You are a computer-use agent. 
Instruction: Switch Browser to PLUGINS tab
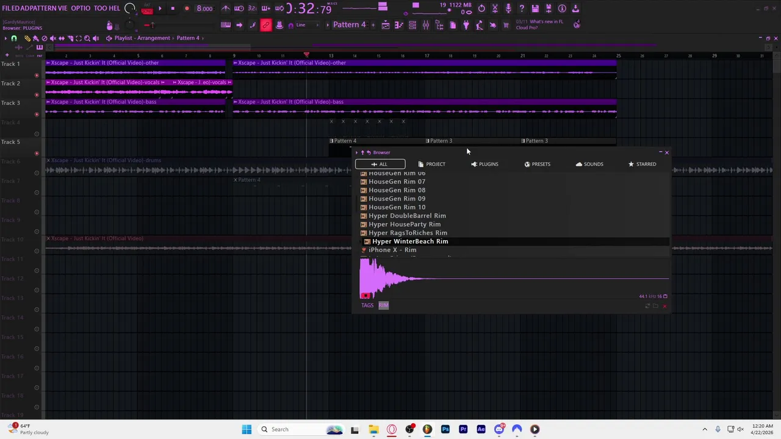click(x=485, y=164)
